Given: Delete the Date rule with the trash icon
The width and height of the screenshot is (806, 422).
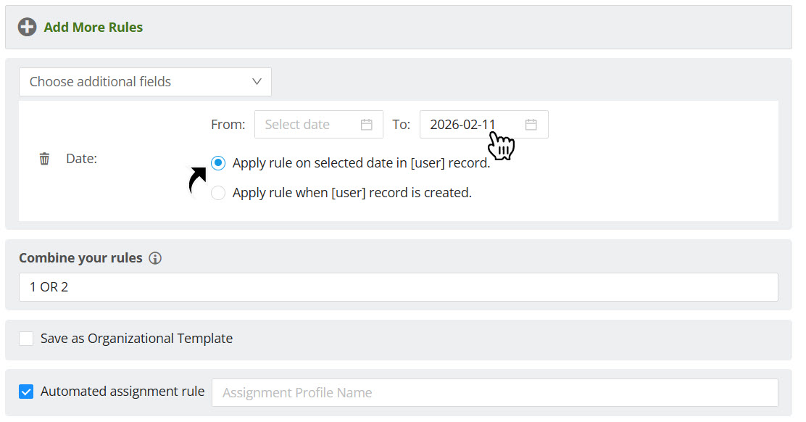Looking at the screenshot, I should (x=44, y=159).
